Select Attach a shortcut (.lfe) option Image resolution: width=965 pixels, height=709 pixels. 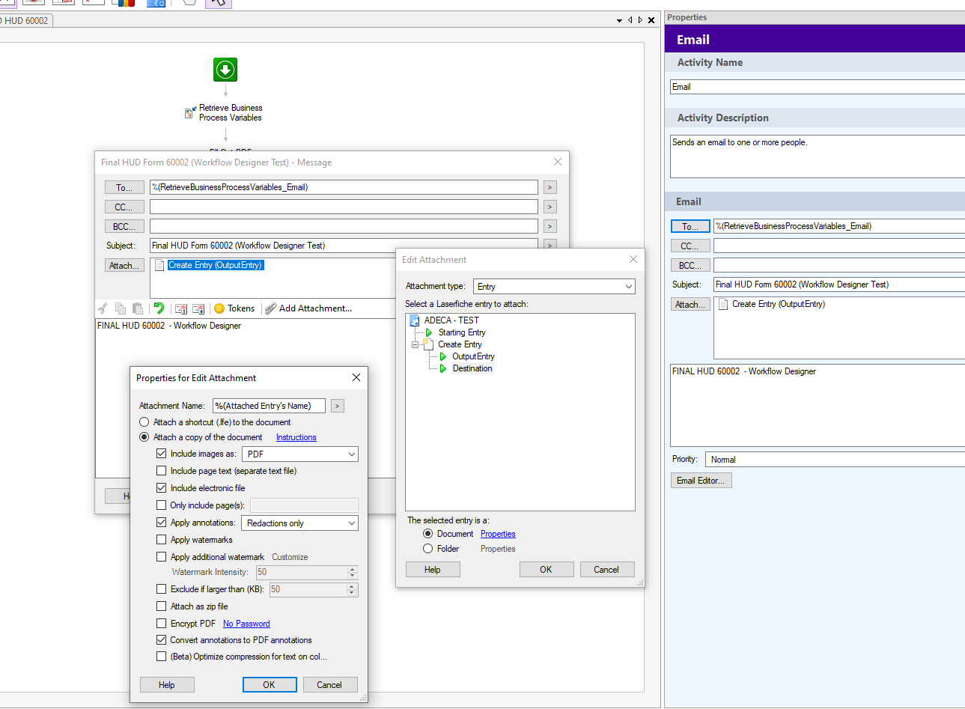tap(144, 422)
